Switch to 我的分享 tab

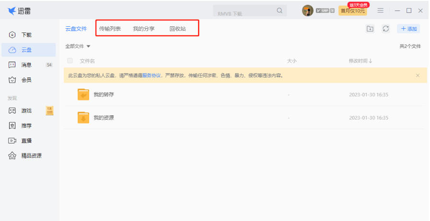[144, 29]
